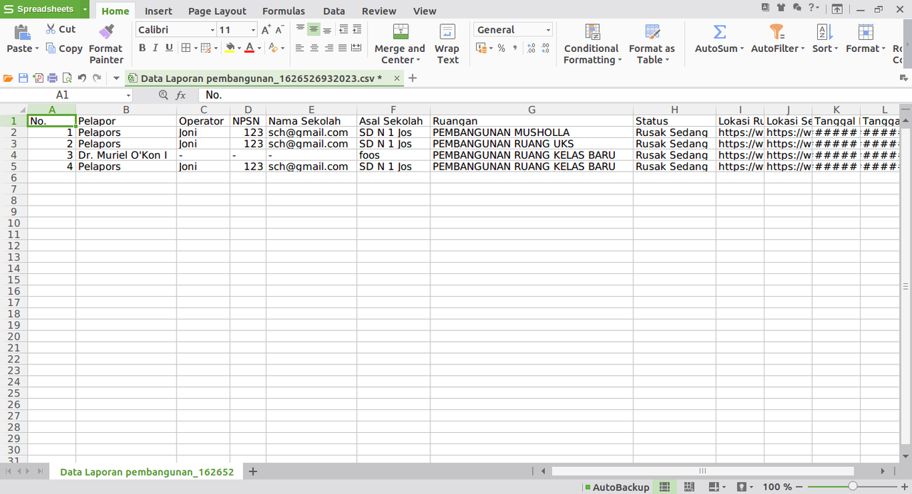Switch to the Data tab

pyautogui.click(x=333, y=11)
